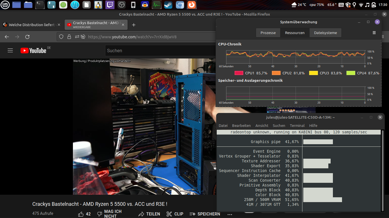Click the keyboard tray icon
Image resolution: width=389 pixels, height=218 pixels.
click(342, 5)
